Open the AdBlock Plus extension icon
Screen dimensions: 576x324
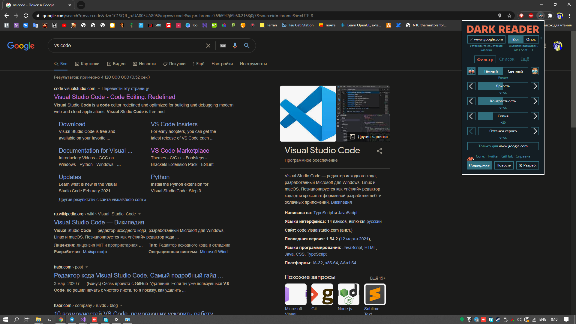[531, 16]
